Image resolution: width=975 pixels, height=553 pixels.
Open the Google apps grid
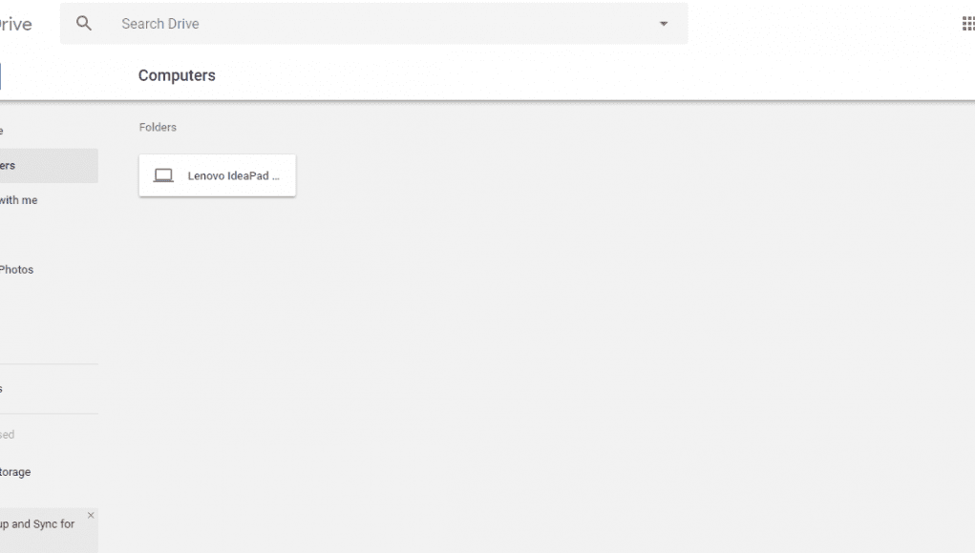(968, 24)
